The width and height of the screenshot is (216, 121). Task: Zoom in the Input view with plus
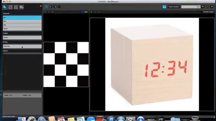coord(45,12)
